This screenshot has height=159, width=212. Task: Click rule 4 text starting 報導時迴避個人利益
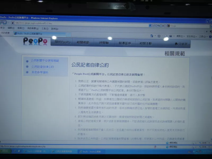[132, 101]
